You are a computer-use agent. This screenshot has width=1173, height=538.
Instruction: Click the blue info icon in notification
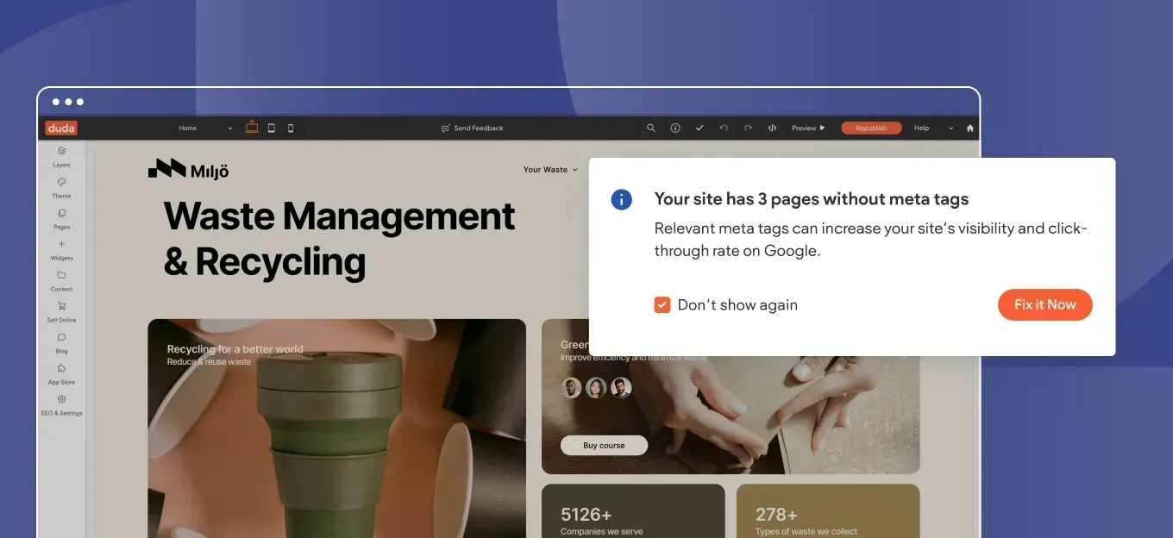coord(621,199)
